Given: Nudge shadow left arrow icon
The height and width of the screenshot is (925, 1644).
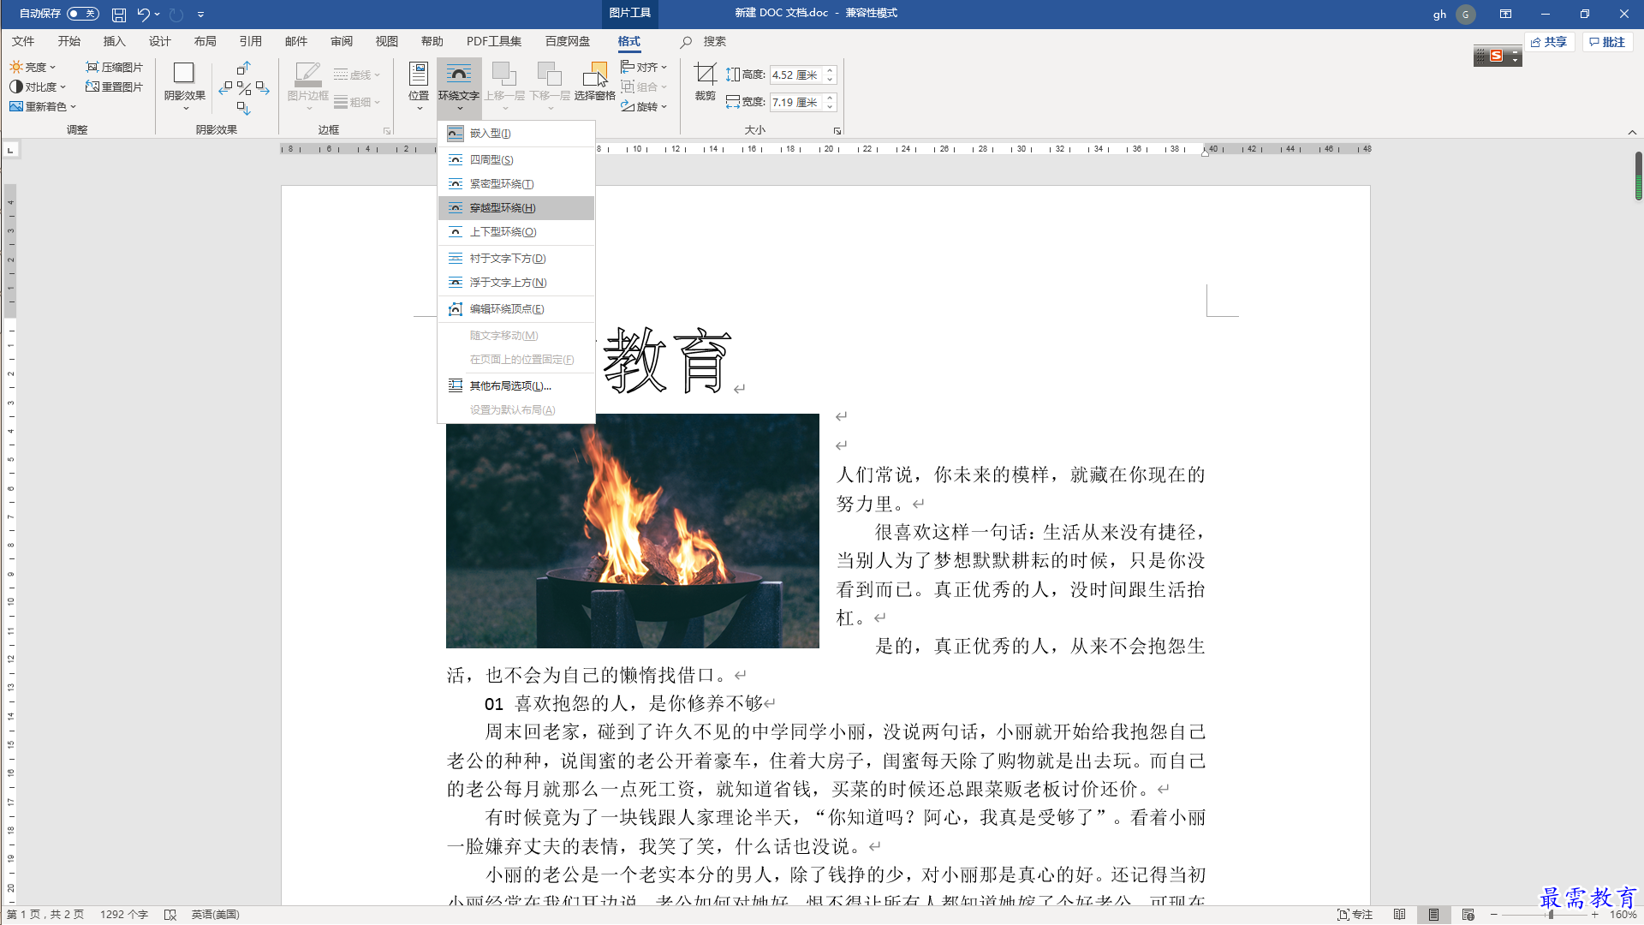Looking at the screenshot, I should 225,87.
